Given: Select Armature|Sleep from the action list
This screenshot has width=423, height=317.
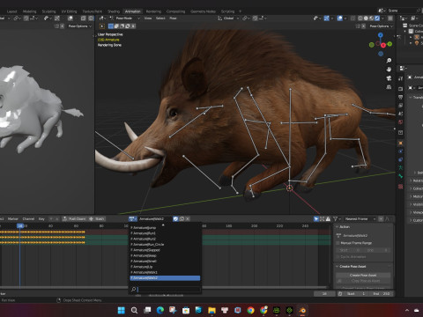Looking at the screenshot, I should pos(165,255).
